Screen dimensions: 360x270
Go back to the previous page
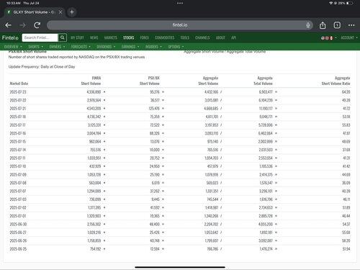point(9,25)
